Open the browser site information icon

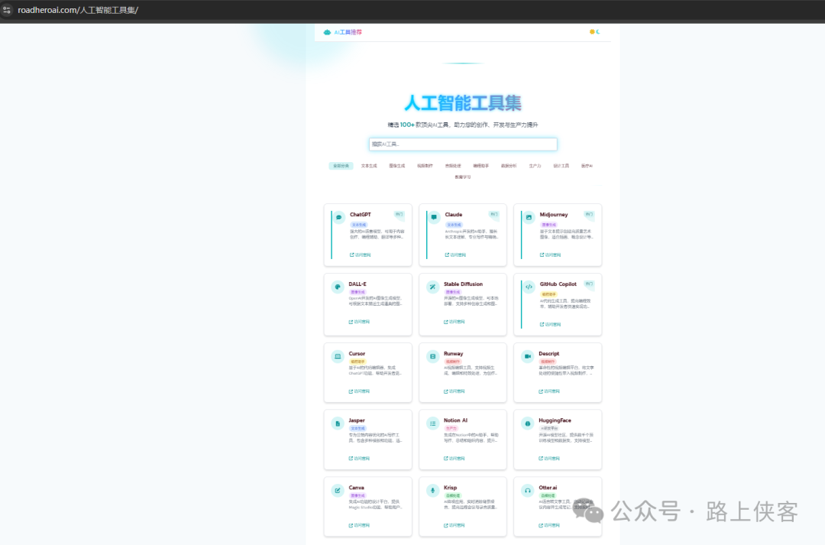tap(6, 10)
